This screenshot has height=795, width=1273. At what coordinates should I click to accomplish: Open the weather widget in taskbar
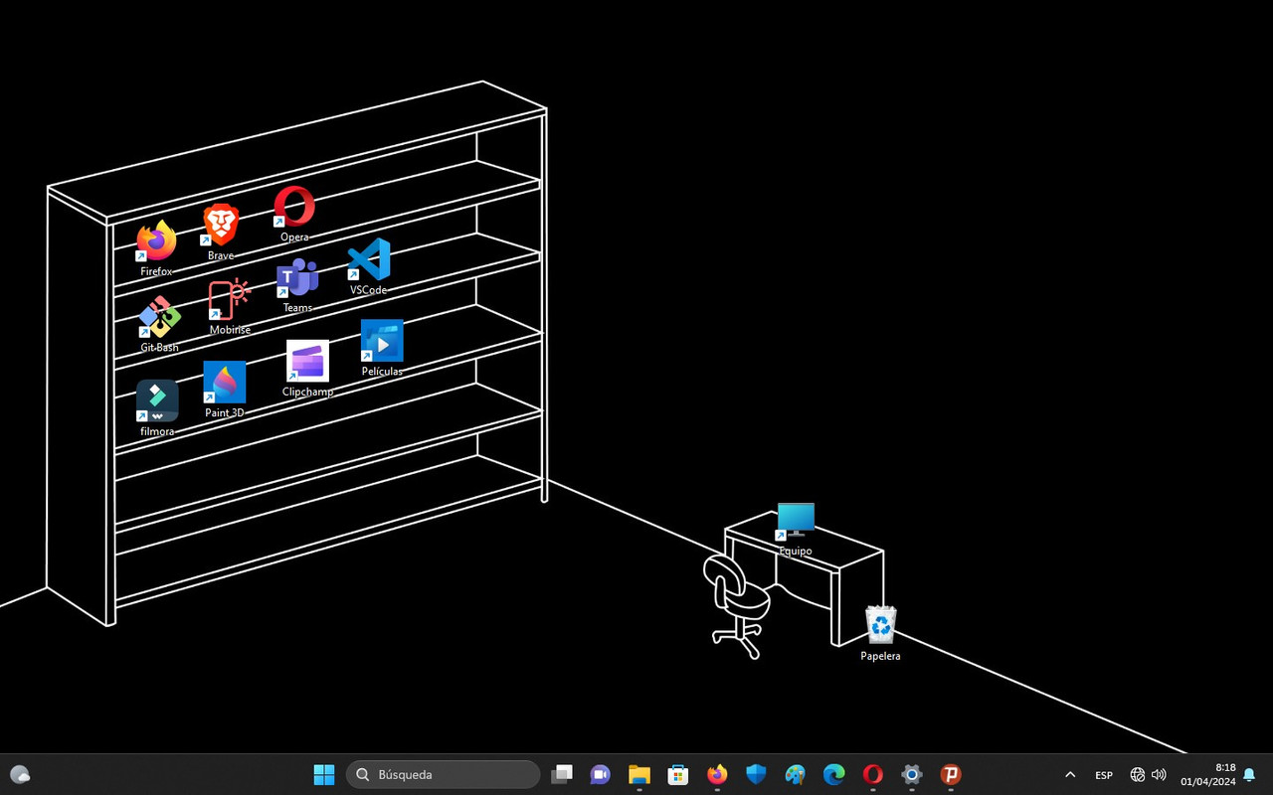pyautogui.click(x=20, y=774)
